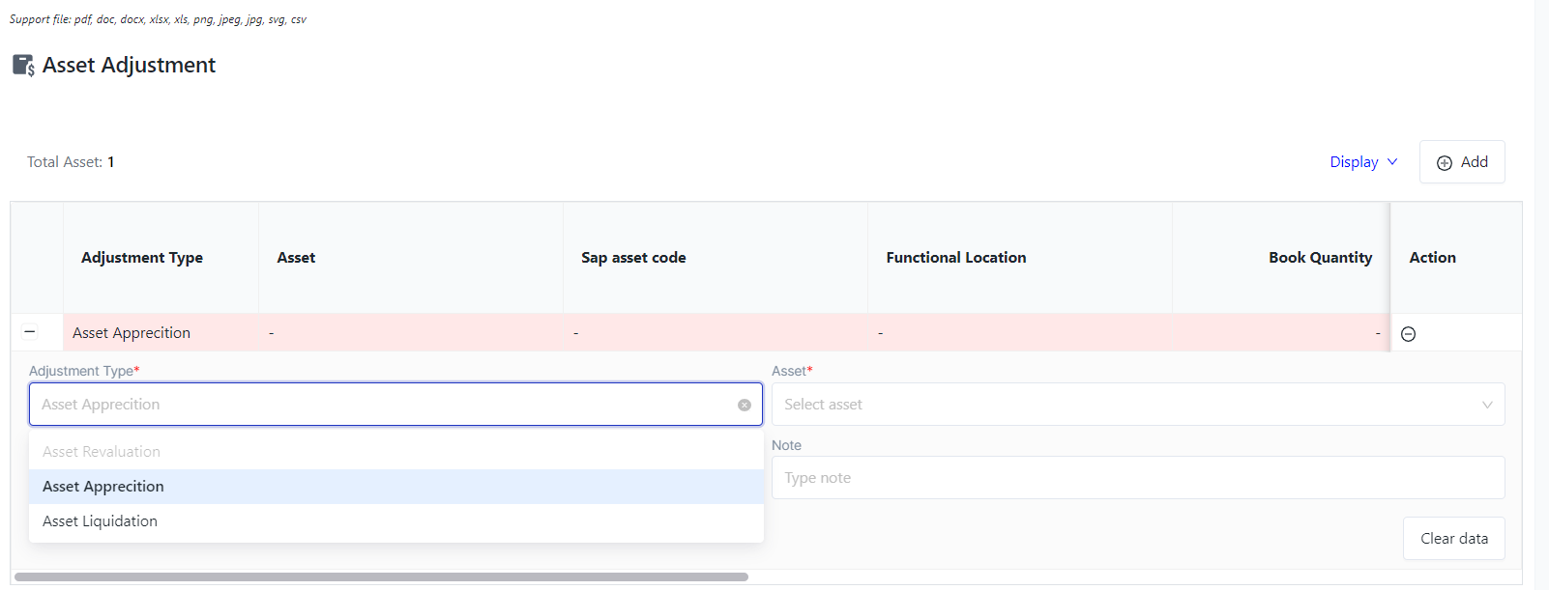Click the Adjustment Type column header

coord(142,258)
